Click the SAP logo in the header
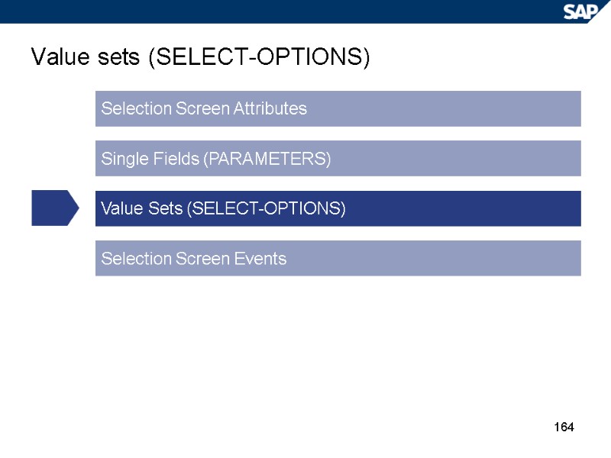 tap(584, 11)
